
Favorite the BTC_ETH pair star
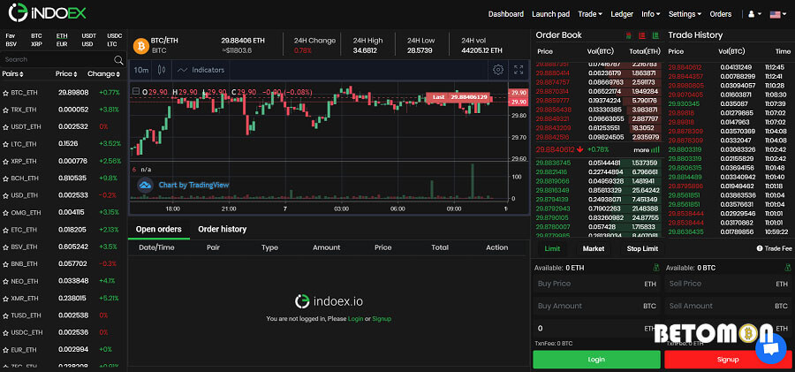coord(5,94)
